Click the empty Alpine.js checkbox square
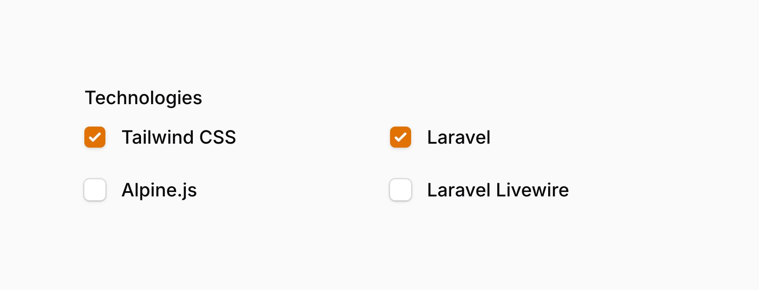Screen dimensions: 759x290 (x=94, y=190)
